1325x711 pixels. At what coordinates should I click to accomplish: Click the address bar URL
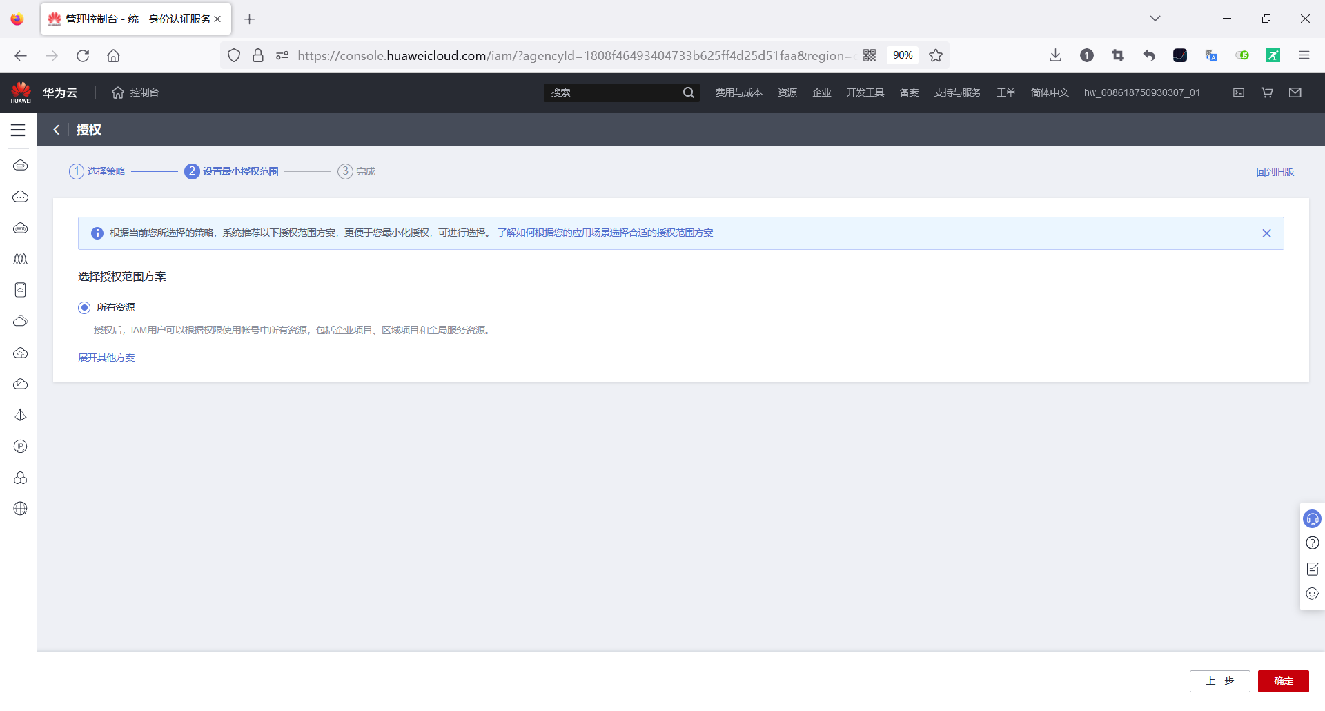tap(576, 56)
